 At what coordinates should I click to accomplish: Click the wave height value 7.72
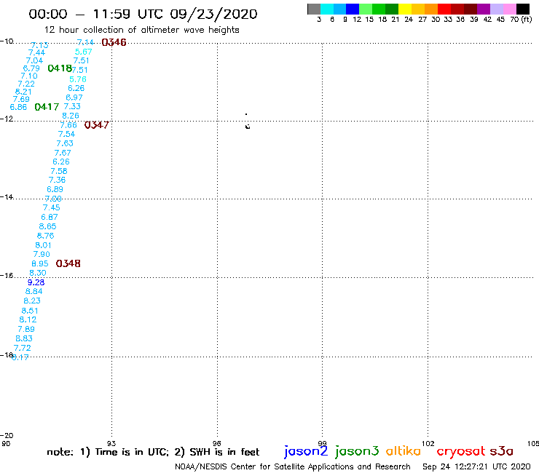23,348
